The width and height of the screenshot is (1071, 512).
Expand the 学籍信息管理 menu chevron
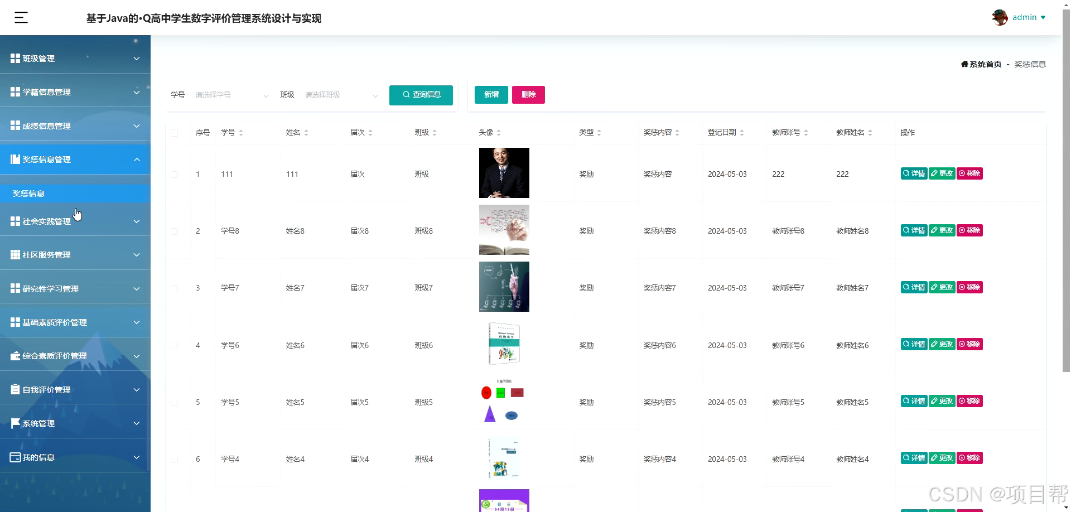point(137,92)
